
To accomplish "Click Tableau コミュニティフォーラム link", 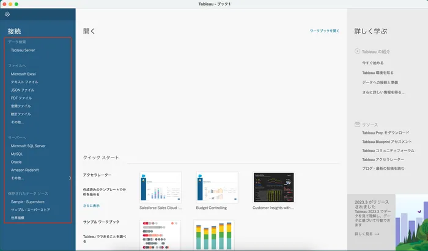I will coord(388,151).
